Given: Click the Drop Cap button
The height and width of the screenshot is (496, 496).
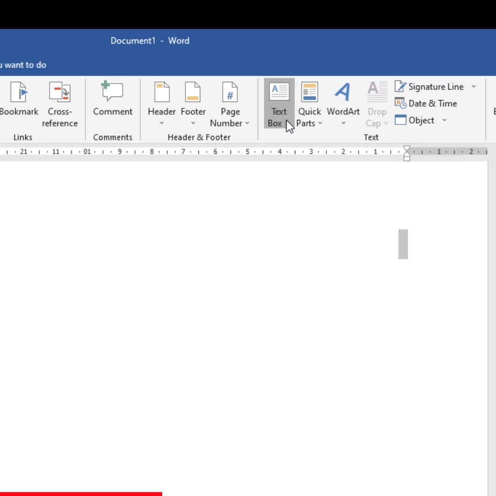Looking at the screenshot, I should tap(377, 105).
